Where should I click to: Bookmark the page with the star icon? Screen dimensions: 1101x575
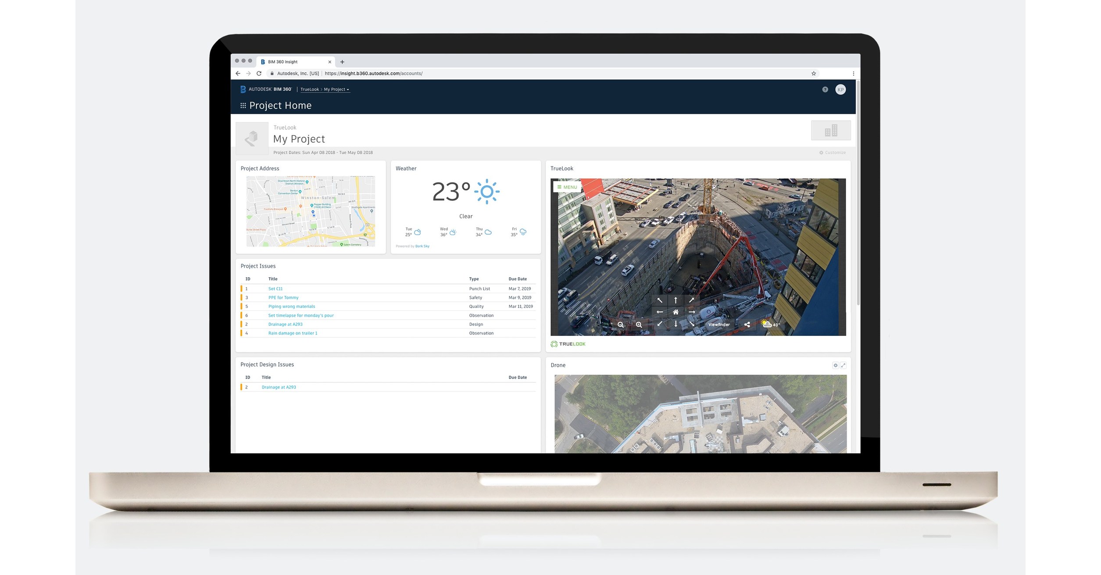click(814, 74)
